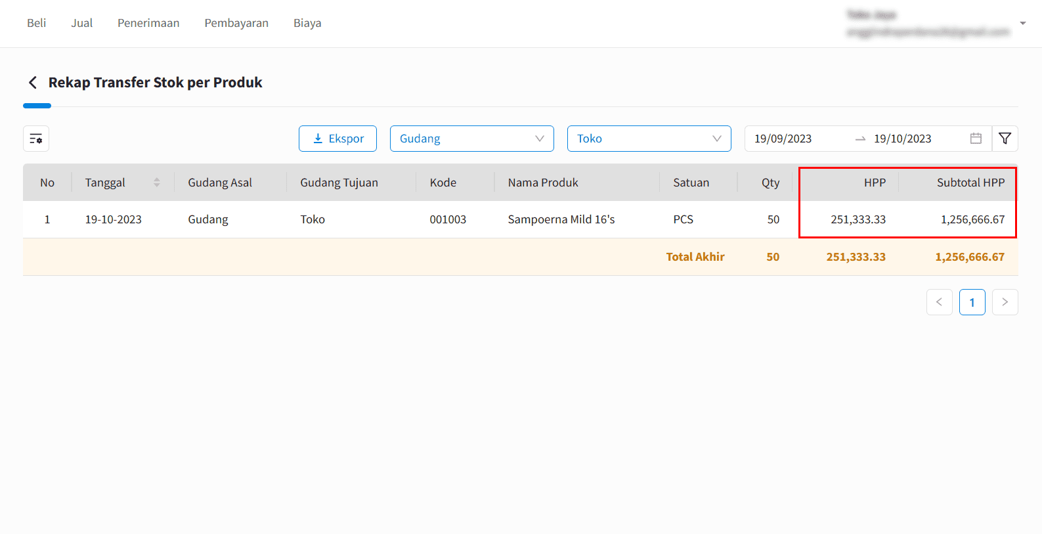The width and height of the screenshot is (1042, 534).
Task: Click the Tanggal sort arrows
Action: (156, 183)
